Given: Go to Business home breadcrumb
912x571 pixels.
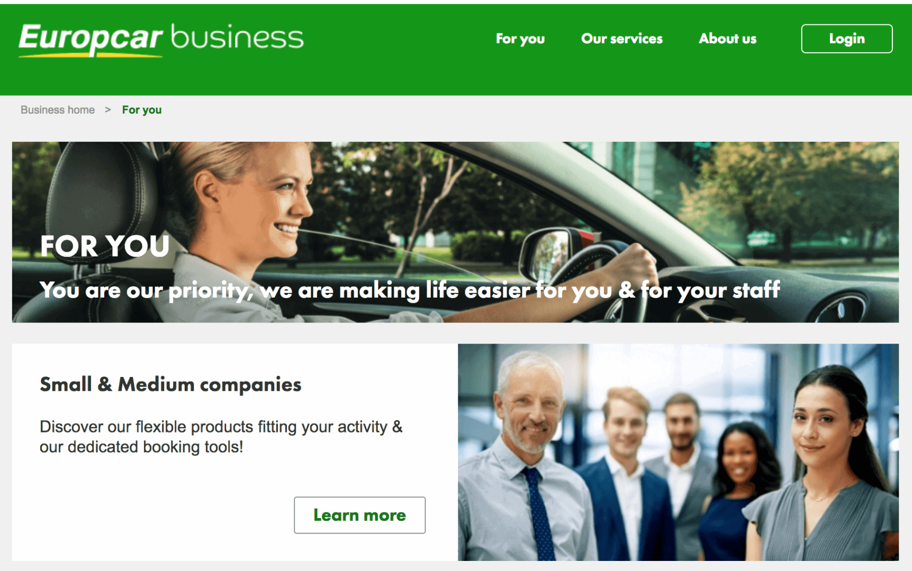Looking at the screenshot, I should (58, 110).
